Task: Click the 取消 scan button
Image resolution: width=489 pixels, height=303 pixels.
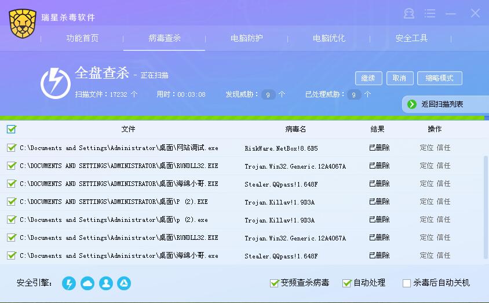Action: tap(400, 78)
